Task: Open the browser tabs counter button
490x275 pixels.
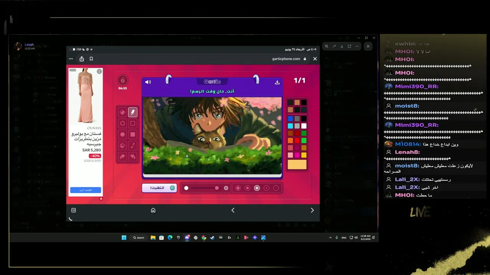Action: 73,210
